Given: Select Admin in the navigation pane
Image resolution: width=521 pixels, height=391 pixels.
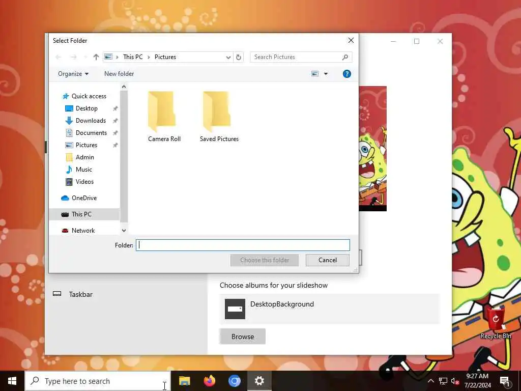Looking at the screenshot, I should point(85,157).
